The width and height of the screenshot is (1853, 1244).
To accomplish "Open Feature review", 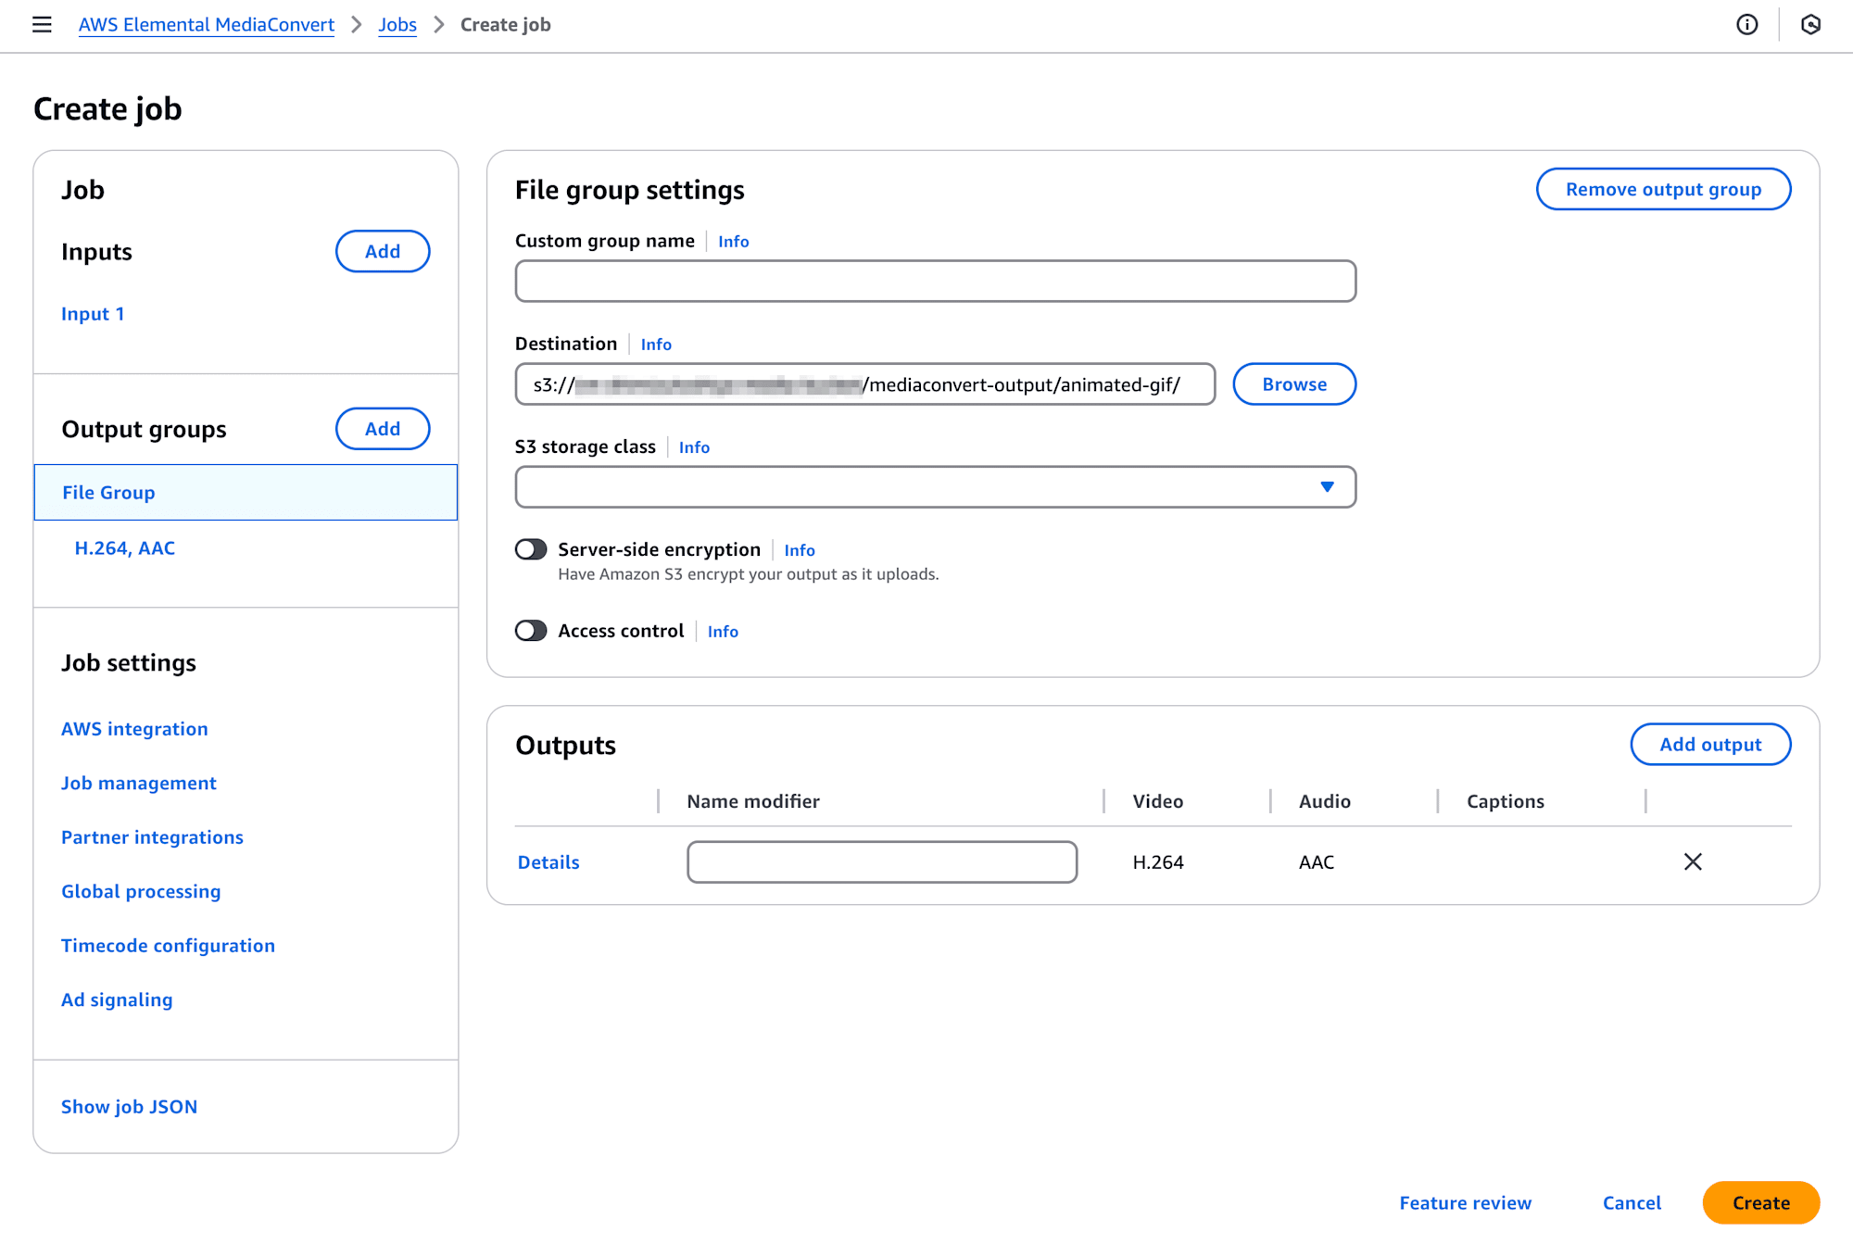I will 1466,1203.
